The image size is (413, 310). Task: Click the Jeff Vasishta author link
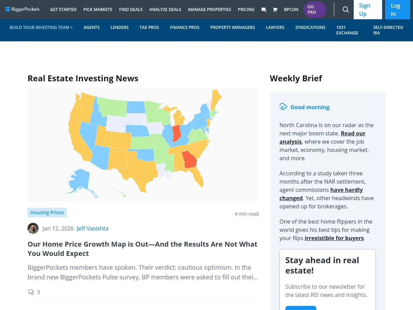pos(92,228)
